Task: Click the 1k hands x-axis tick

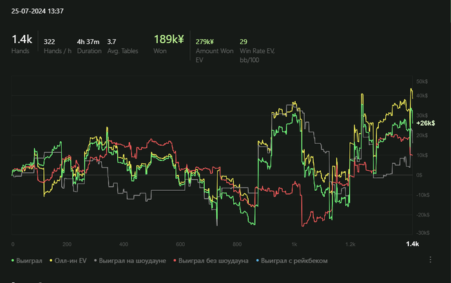Action: [x=294, y=244]
